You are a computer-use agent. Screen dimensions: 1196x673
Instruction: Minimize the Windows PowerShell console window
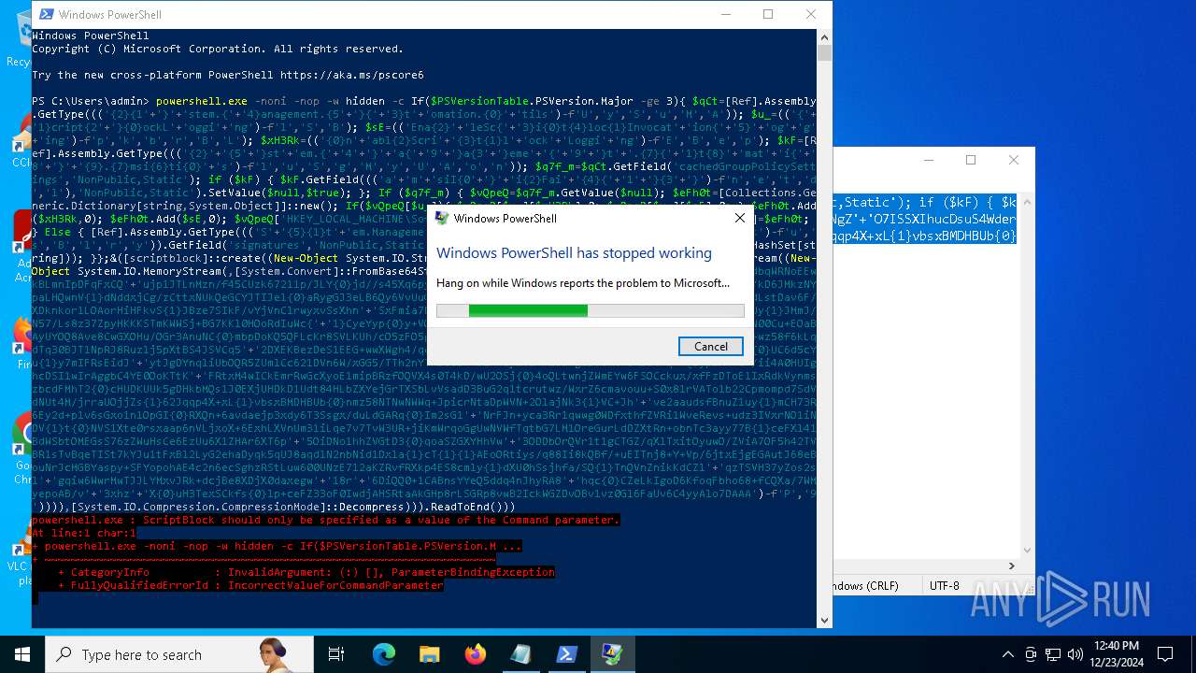coord(725,14)
